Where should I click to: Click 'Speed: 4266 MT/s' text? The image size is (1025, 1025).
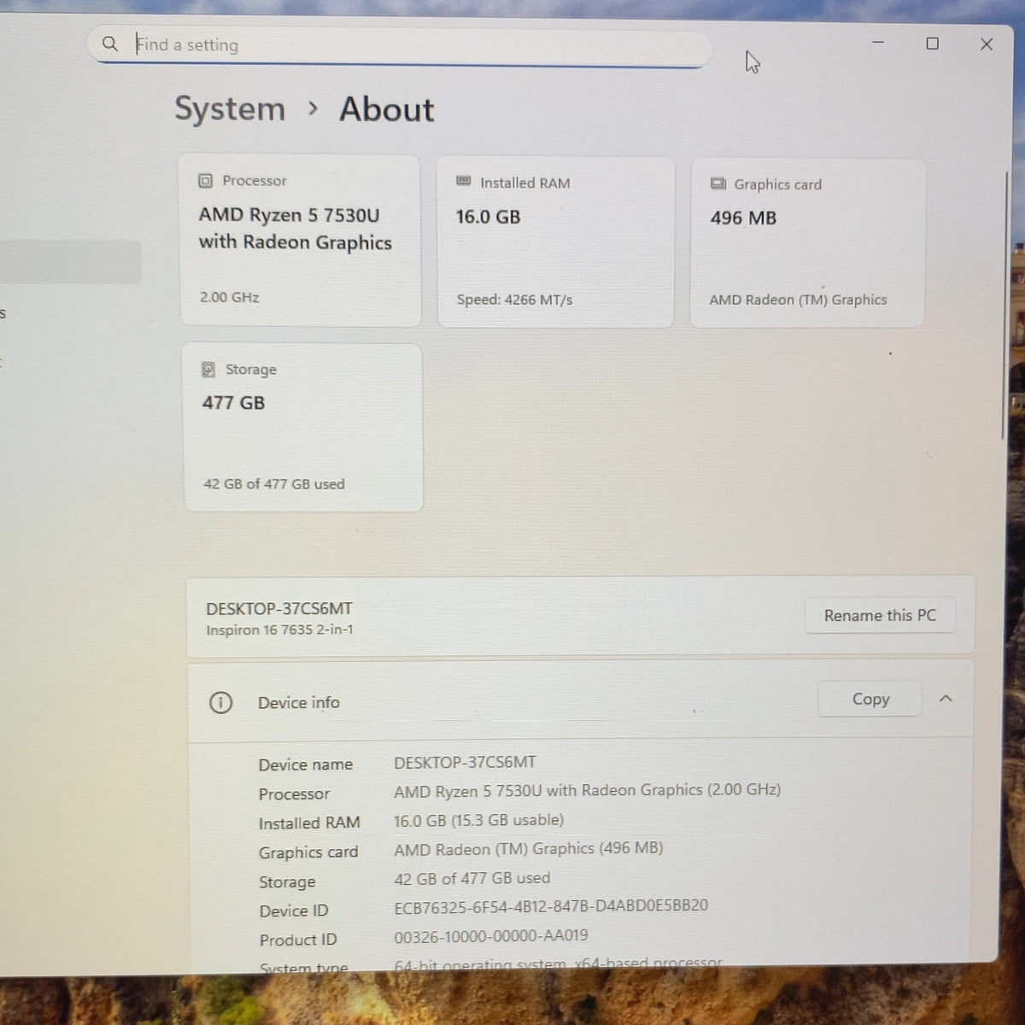pos(514,300)
